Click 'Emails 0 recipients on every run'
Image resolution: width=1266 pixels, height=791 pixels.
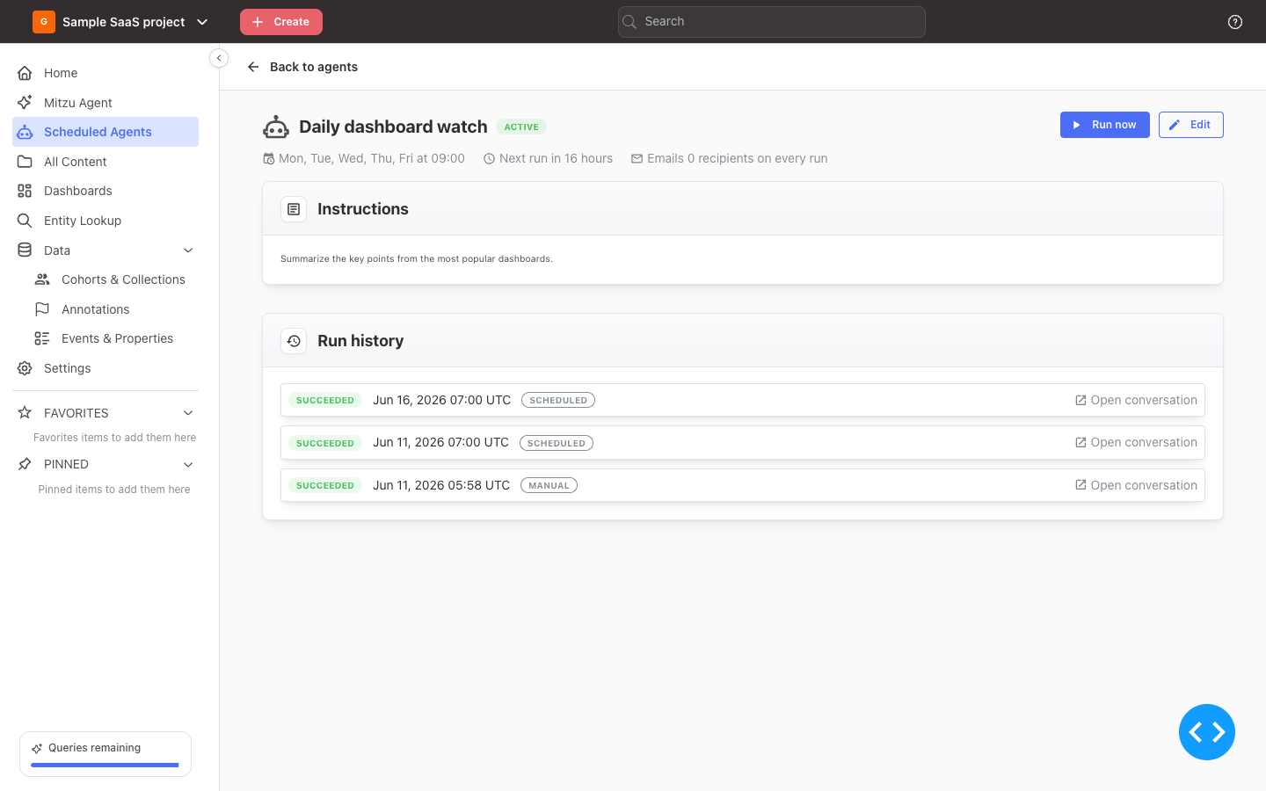click(x=737, y=159)
